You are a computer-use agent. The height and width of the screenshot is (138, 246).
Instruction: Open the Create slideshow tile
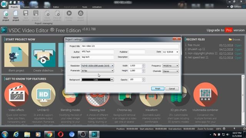(x=43, y=55)
